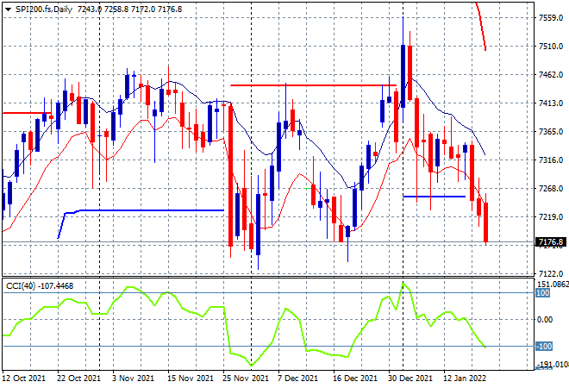This screenshot has height=388, width=569.
Task: Click the 16 Dec 2021 date label
Action: coord(355,379)
